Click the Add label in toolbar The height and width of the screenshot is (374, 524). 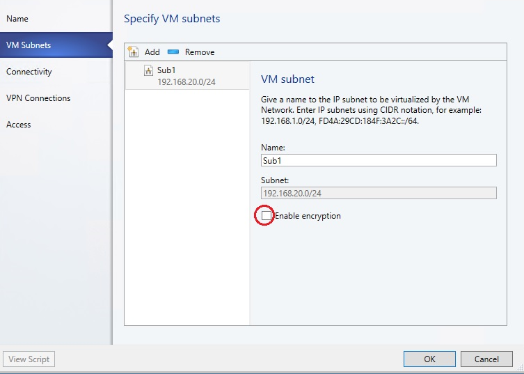point(152,52)
